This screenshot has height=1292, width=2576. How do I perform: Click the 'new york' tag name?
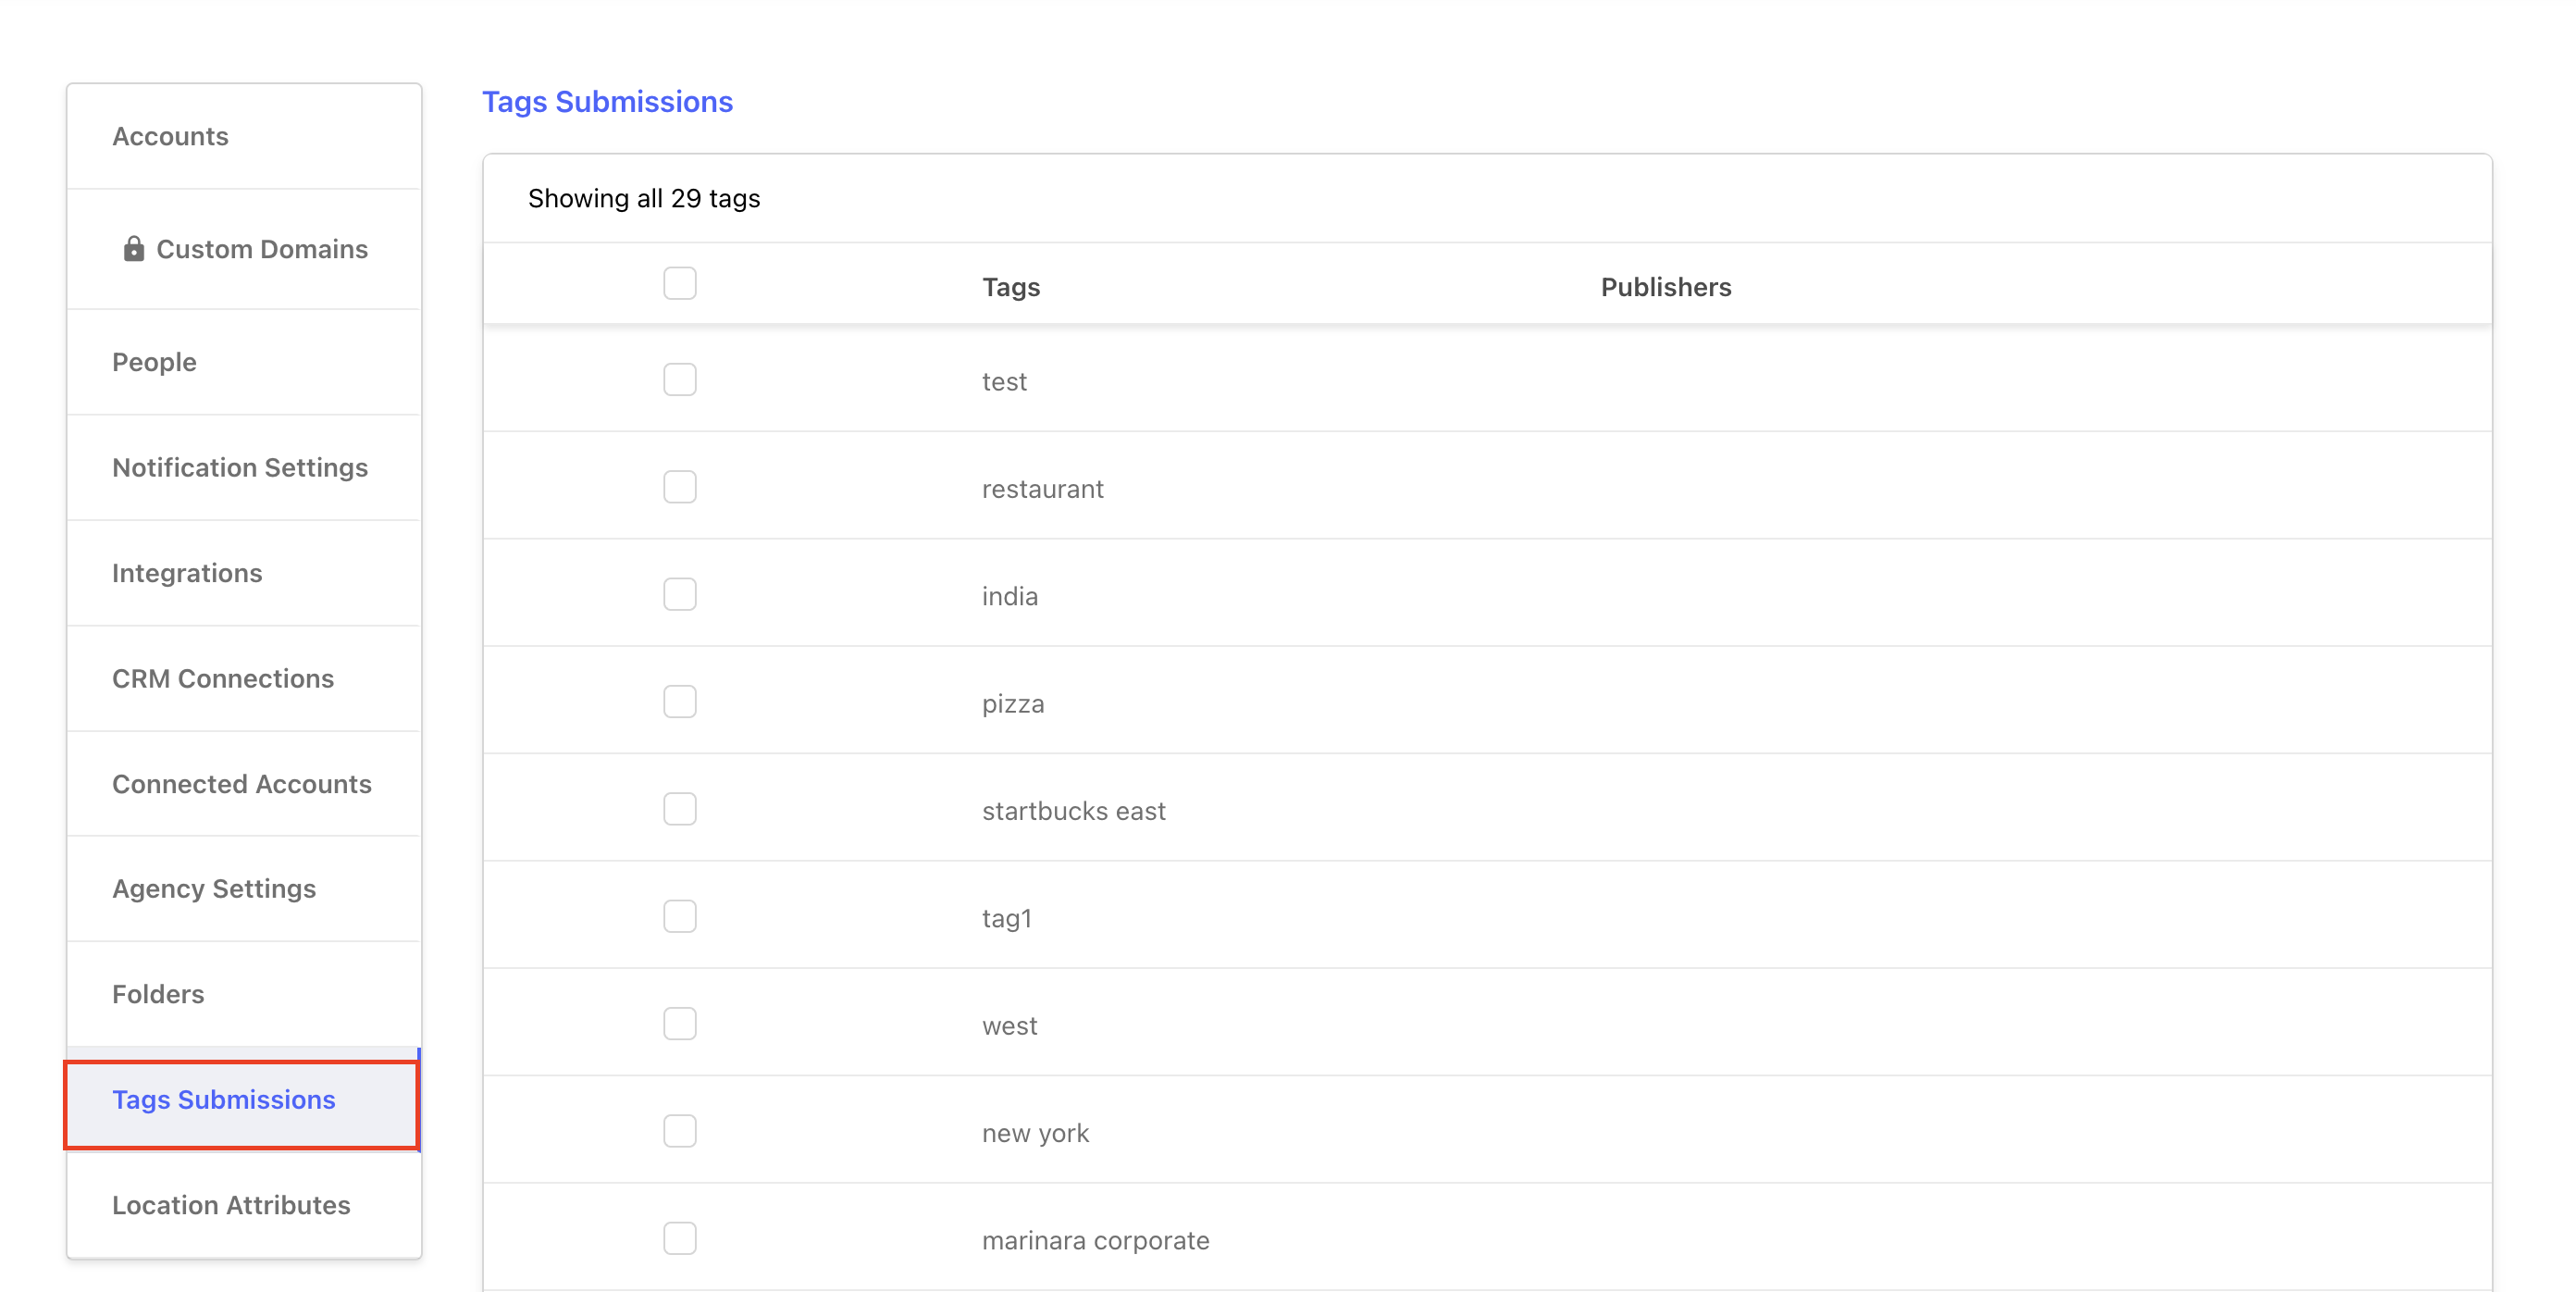click(1035, 1133)
